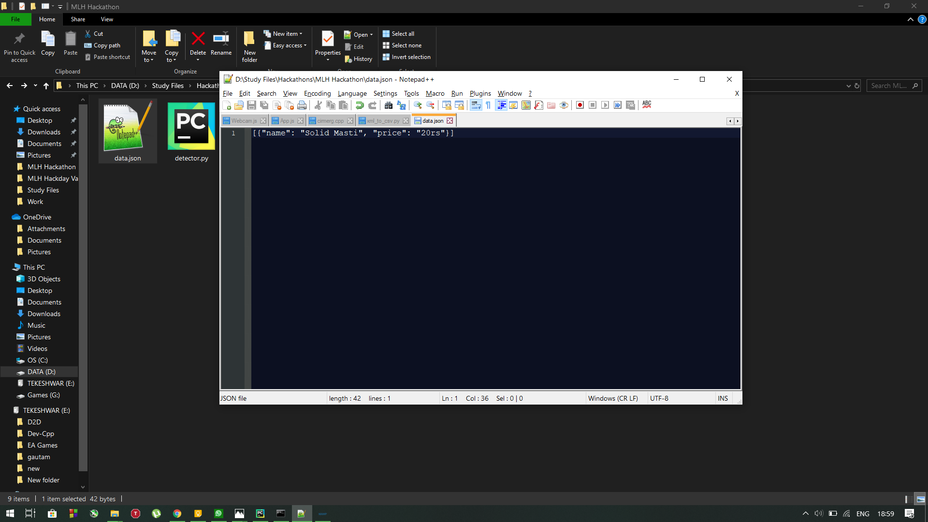Click the Print icon in Notepad++
Image resolution: width=928 pixels, height=522 pixels.
pos(302,105)
